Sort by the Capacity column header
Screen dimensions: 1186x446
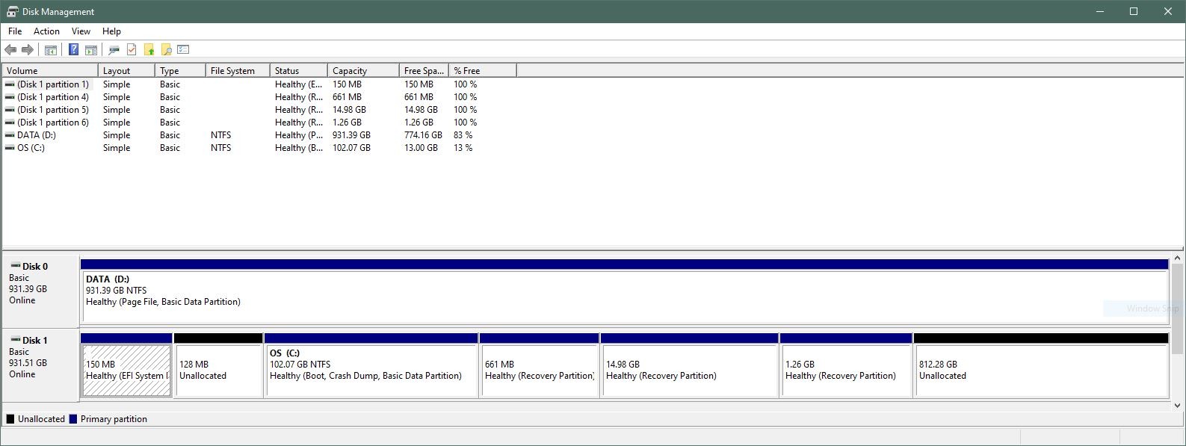pyautogui.click(x=363, y=71)
